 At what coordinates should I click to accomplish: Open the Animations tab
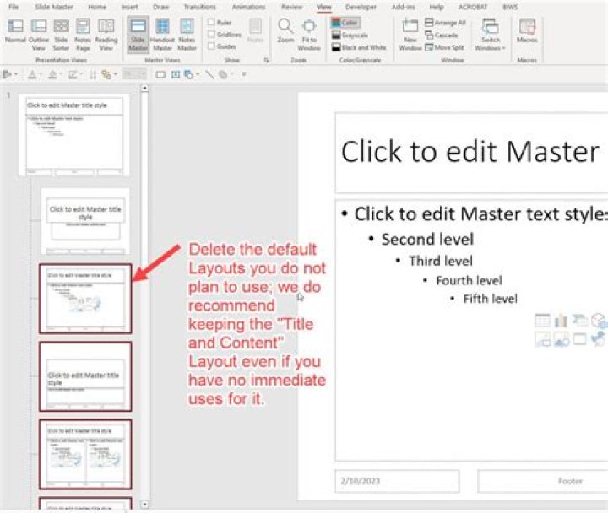[248, 7]
